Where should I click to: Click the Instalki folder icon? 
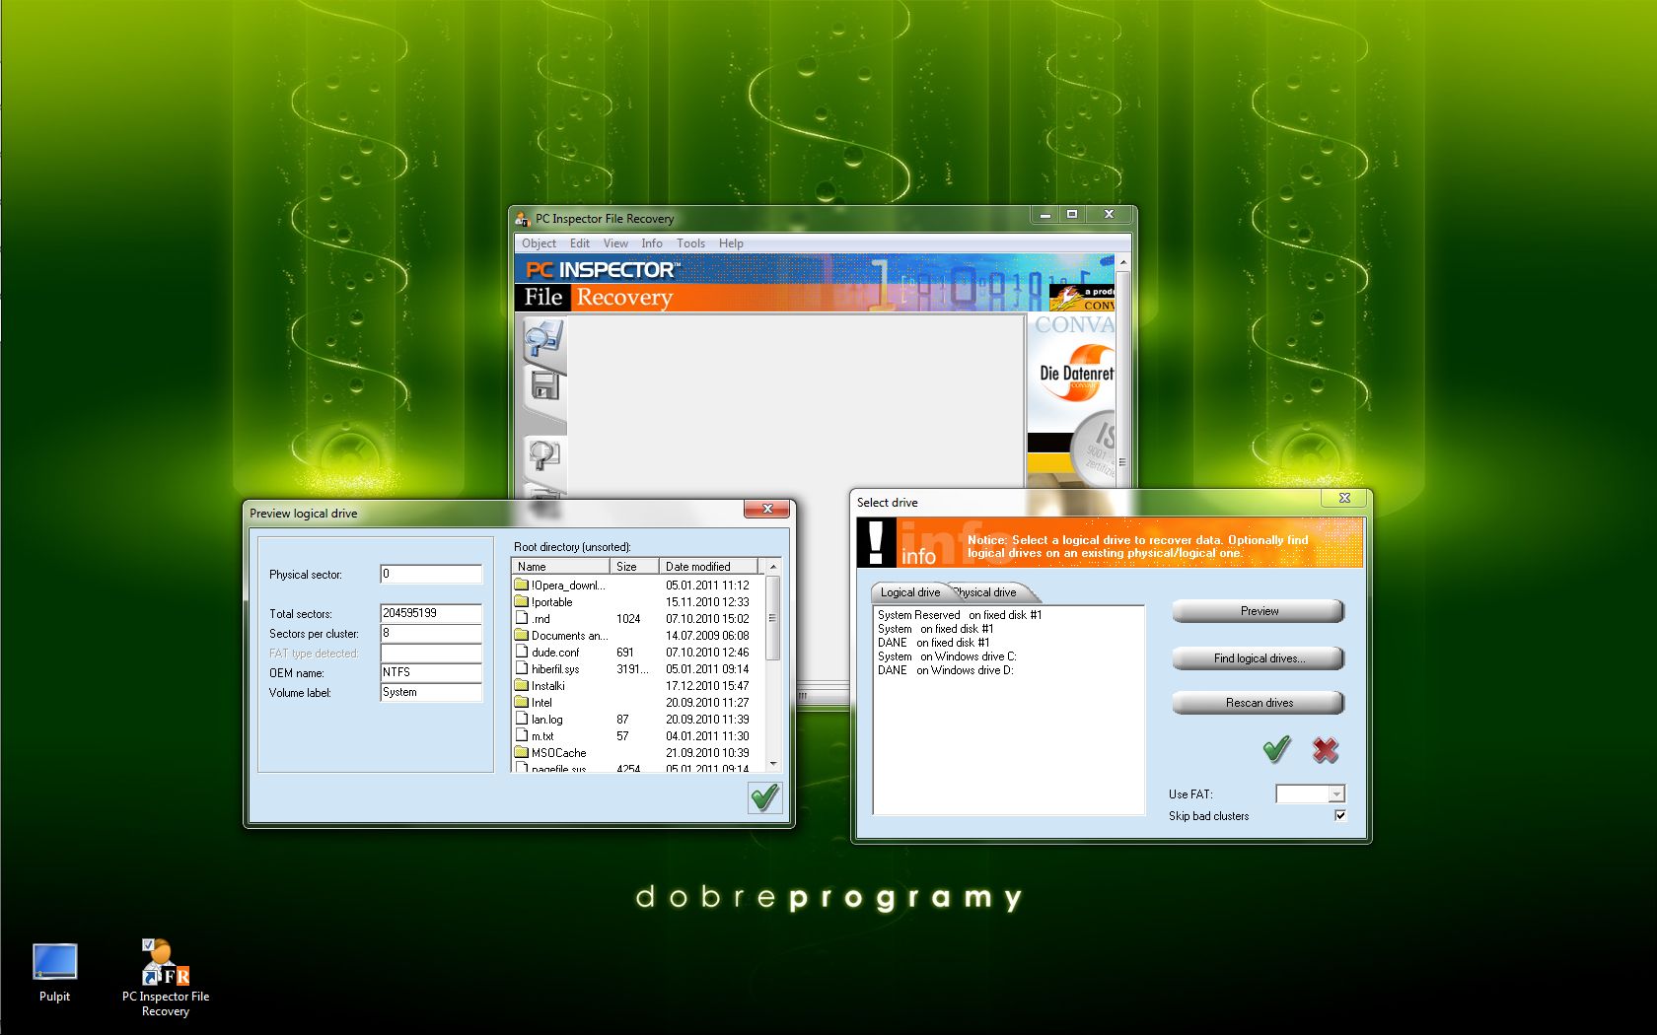click(x=522, y=685)
